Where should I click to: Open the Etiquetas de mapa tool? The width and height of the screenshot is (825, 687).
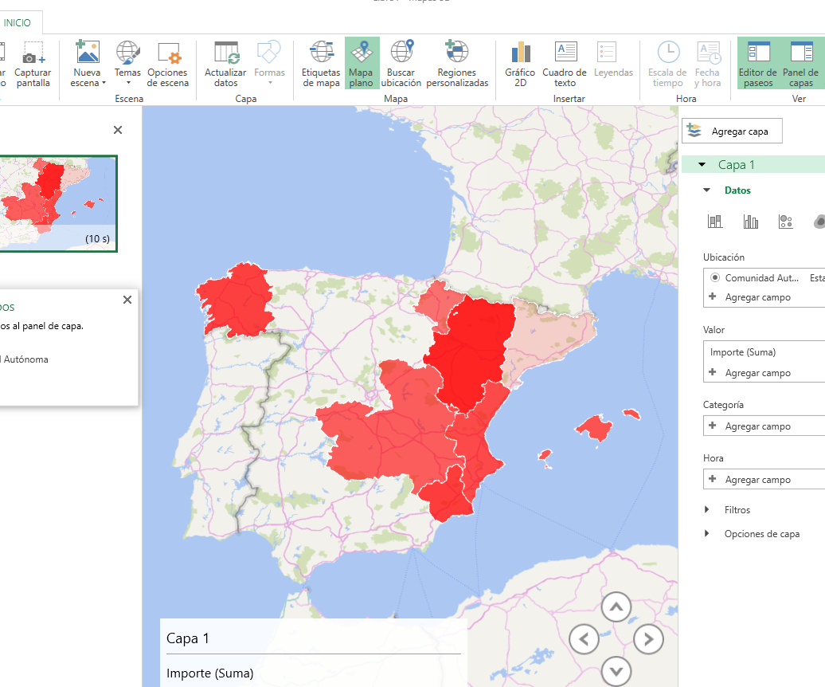click(321, 62)
